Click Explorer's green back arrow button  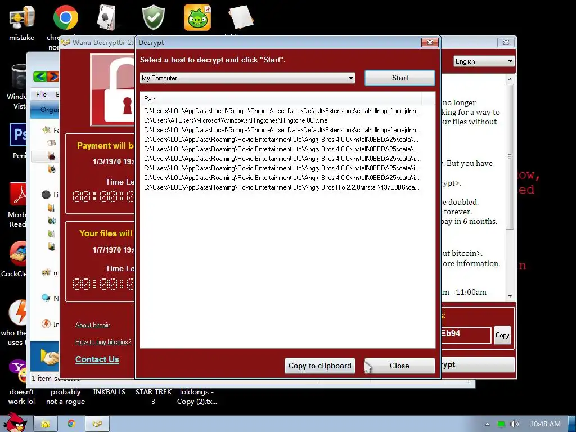click(40, 76)
